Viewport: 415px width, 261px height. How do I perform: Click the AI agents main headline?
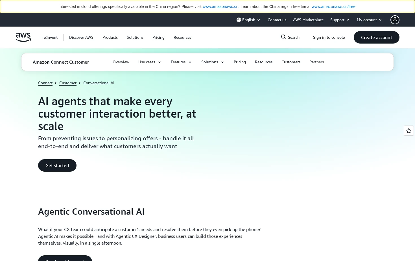tap(117, 114)
